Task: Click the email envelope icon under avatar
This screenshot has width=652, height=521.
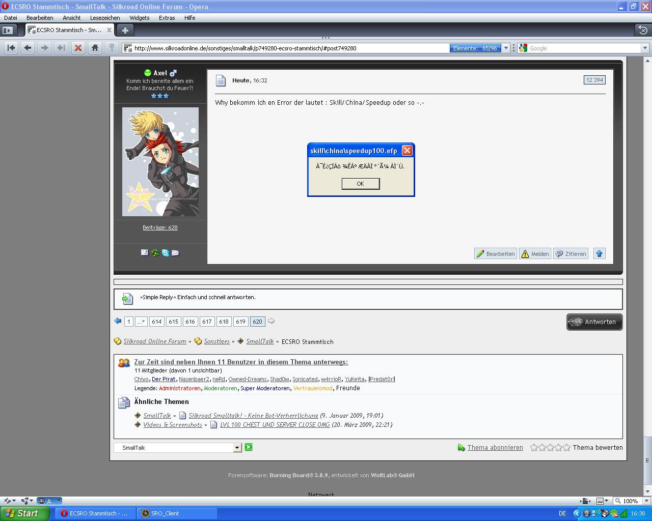Action: click(175, 253)
